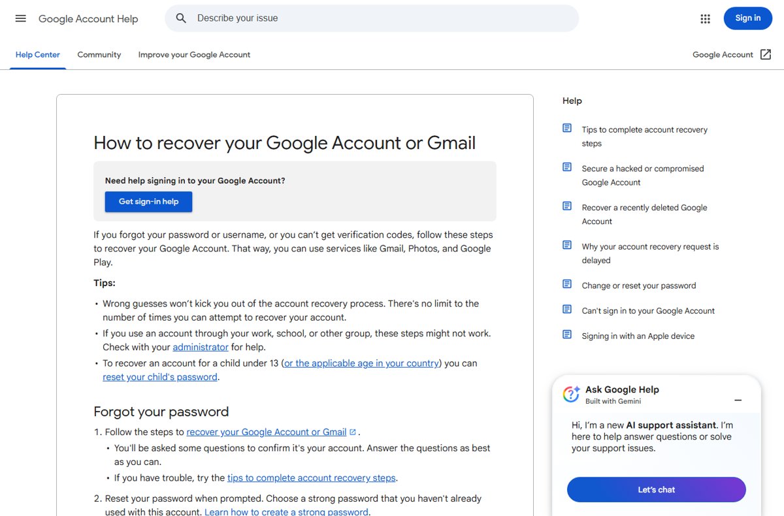Click article icon beside Secure a hacked account
Screen dimensions: 784x516
[567, 167]
